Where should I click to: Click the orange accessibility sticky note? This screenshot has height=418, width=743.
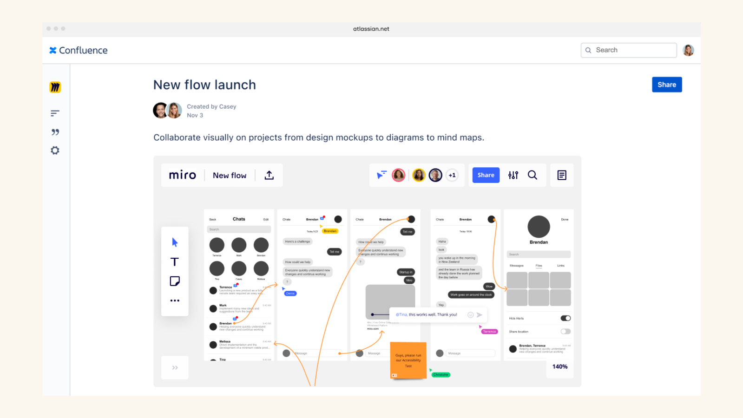click(408, 360)
